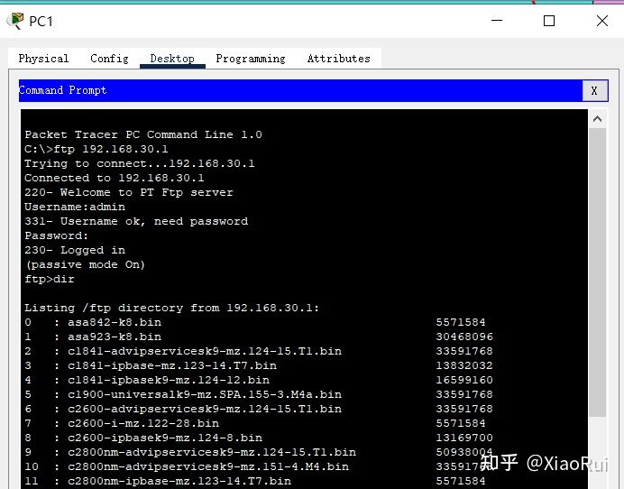Click the line 'C:\>ftp 192.168.30.1'
The height and width of the screenshot is (489, 624).
[96, 149]
